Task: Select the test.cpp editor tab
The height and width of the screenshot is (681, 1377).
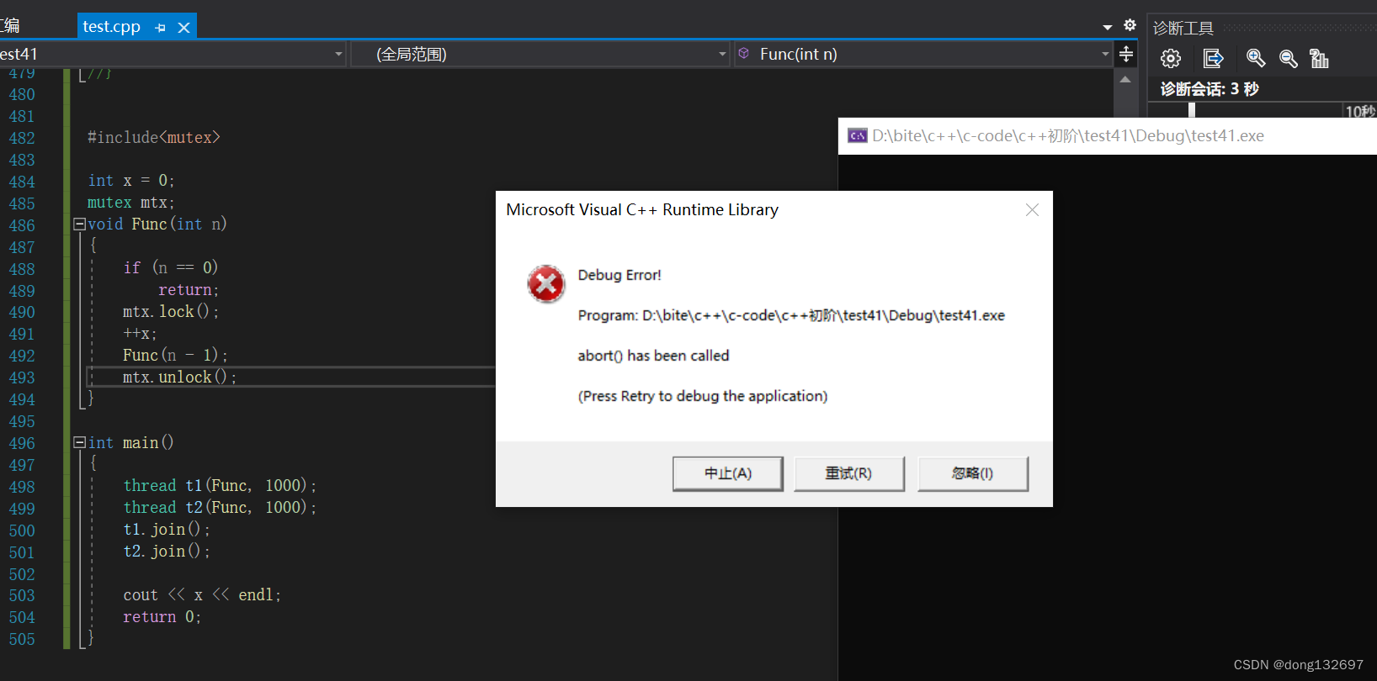Action: point(112,27)
